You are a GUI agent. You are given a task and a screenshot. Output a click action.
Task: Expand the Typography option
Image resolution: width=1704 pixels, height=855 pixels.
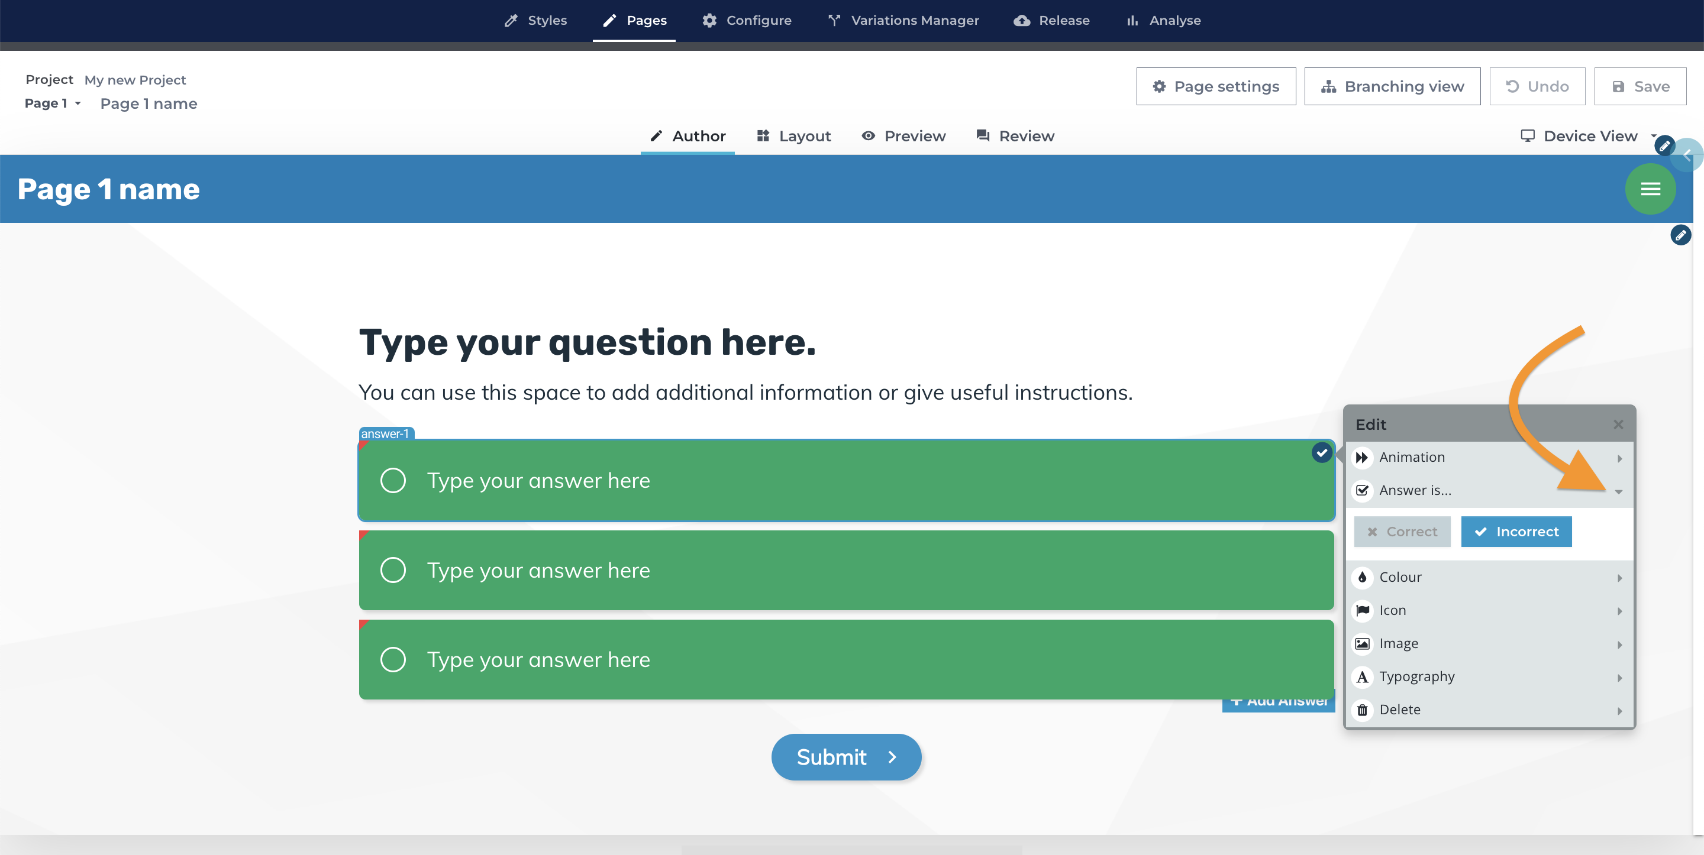[1490, 676]
